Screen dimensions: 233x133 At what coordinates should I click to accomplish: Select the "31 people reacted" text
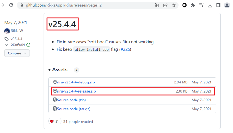pyautogui.click(x=78, y=122)
